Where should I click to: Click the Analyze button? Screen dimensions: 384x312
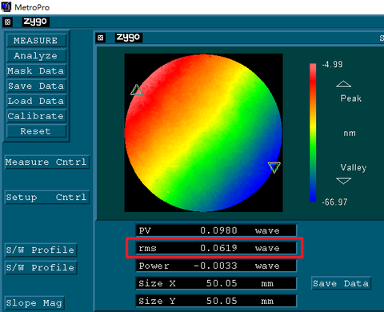(36, 56)
